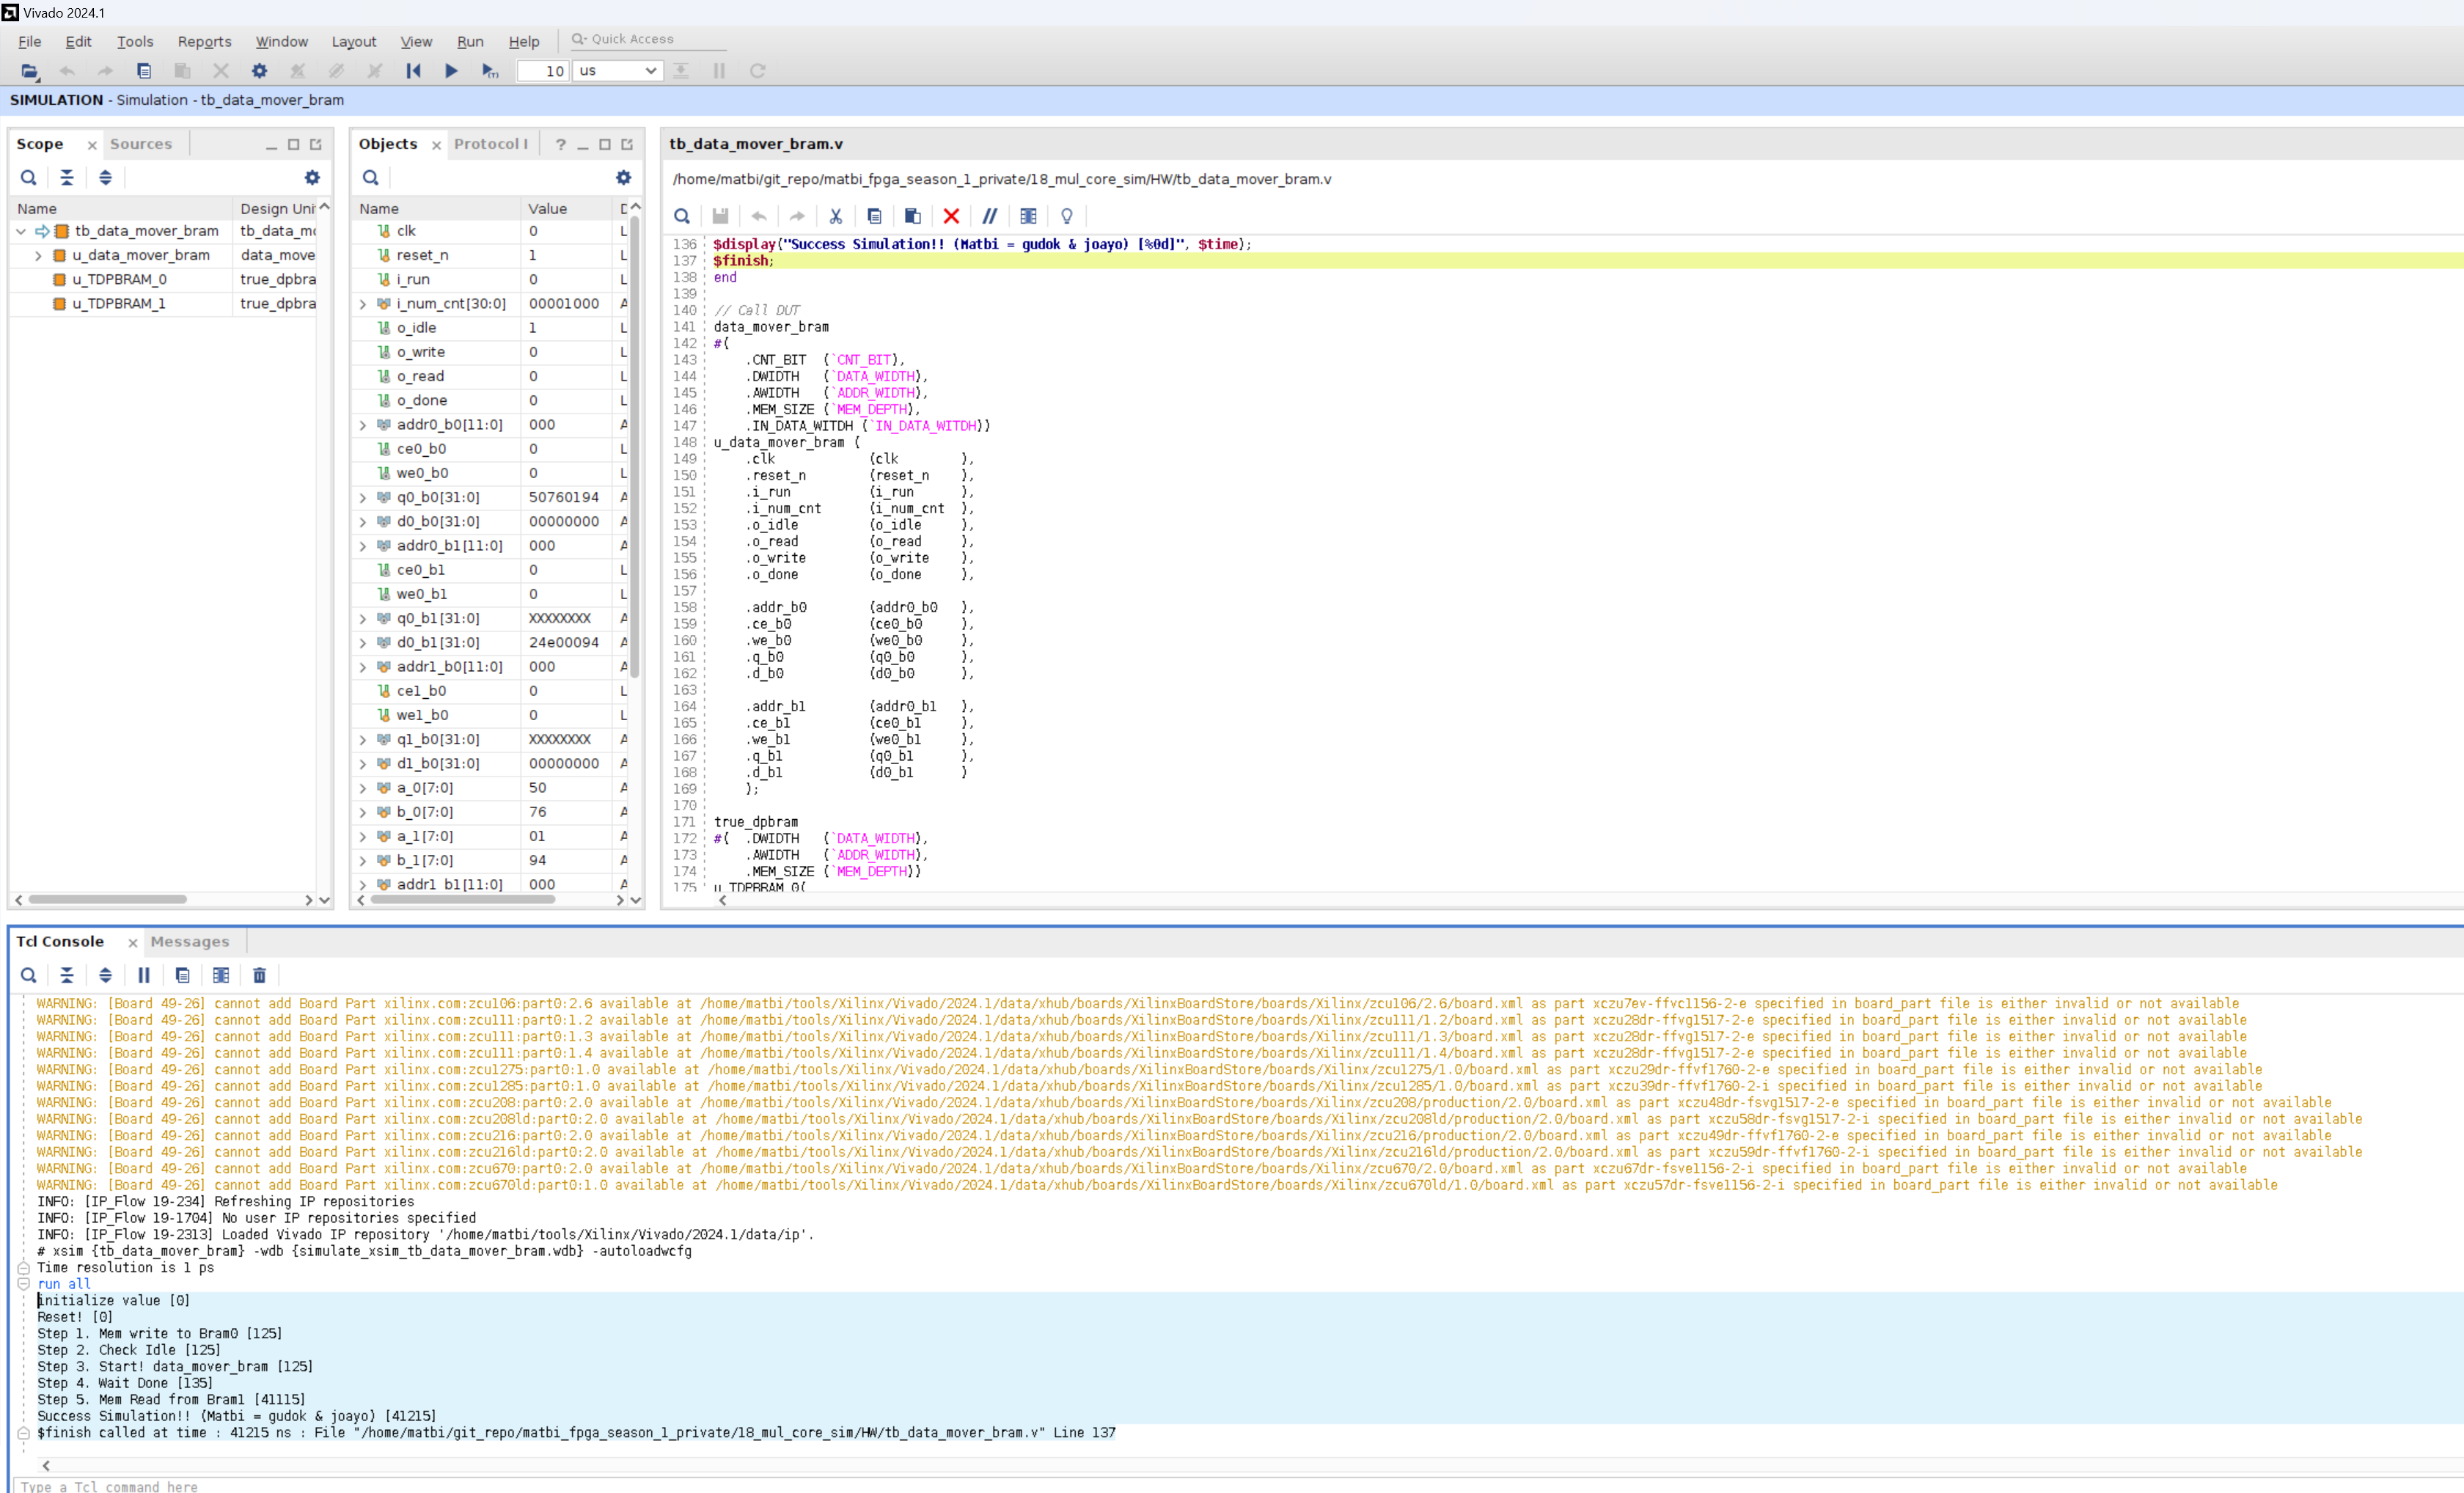Click the Copy icon in editor toolbar
This screenshot has height=1493, width=2464.
[874, 216]
